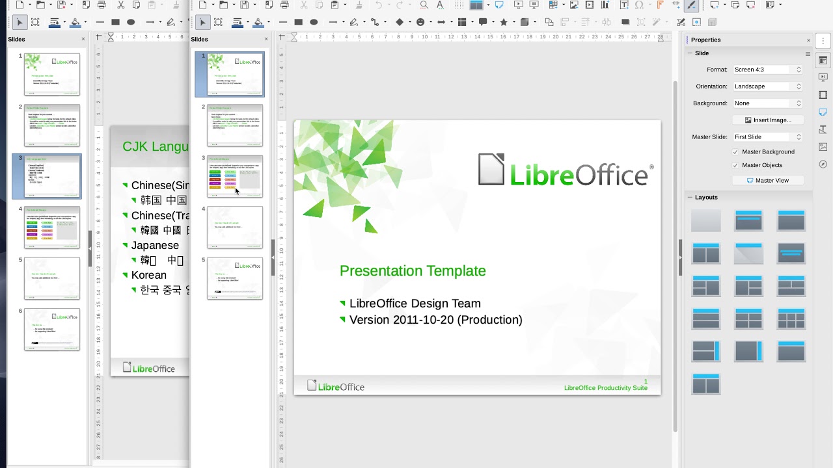Insert Text Box icon in front window
The image size is (833, 468).
pos(624,5)
